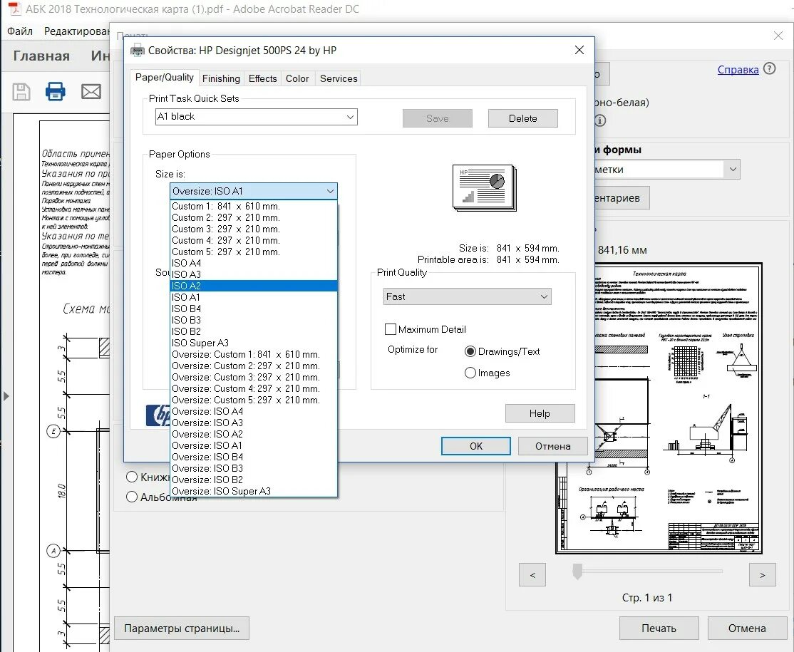Screen dimensions: 794x652
Task: Choose Oversize: ISO B2 size
Action: (x=254, y=480)
